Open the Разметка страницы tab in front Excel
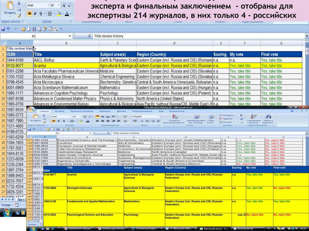This screenshot has width=309, height=231. click(82, 111)
